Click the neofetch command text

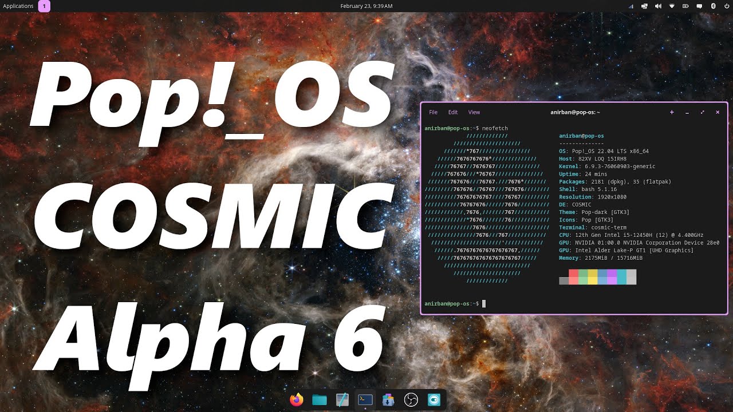(495, 128)
